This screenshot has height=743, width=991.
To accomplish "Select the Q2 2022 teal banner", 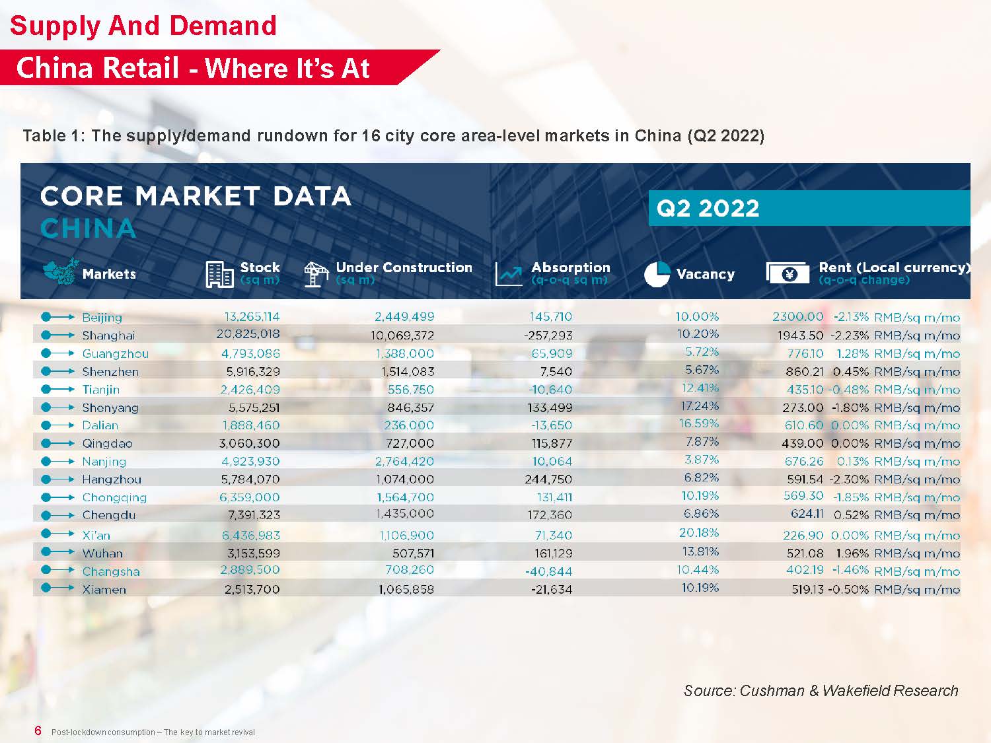I will click(x=809, y=209).
